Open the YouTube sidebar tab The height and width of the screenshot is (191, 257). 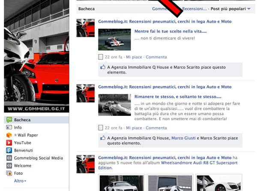36,142
